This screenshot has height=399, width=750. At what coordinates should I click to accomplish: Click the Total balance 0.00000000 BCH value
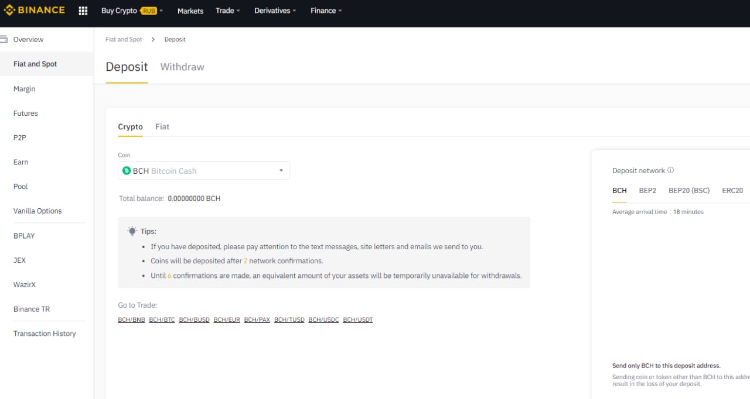(194, 198)
